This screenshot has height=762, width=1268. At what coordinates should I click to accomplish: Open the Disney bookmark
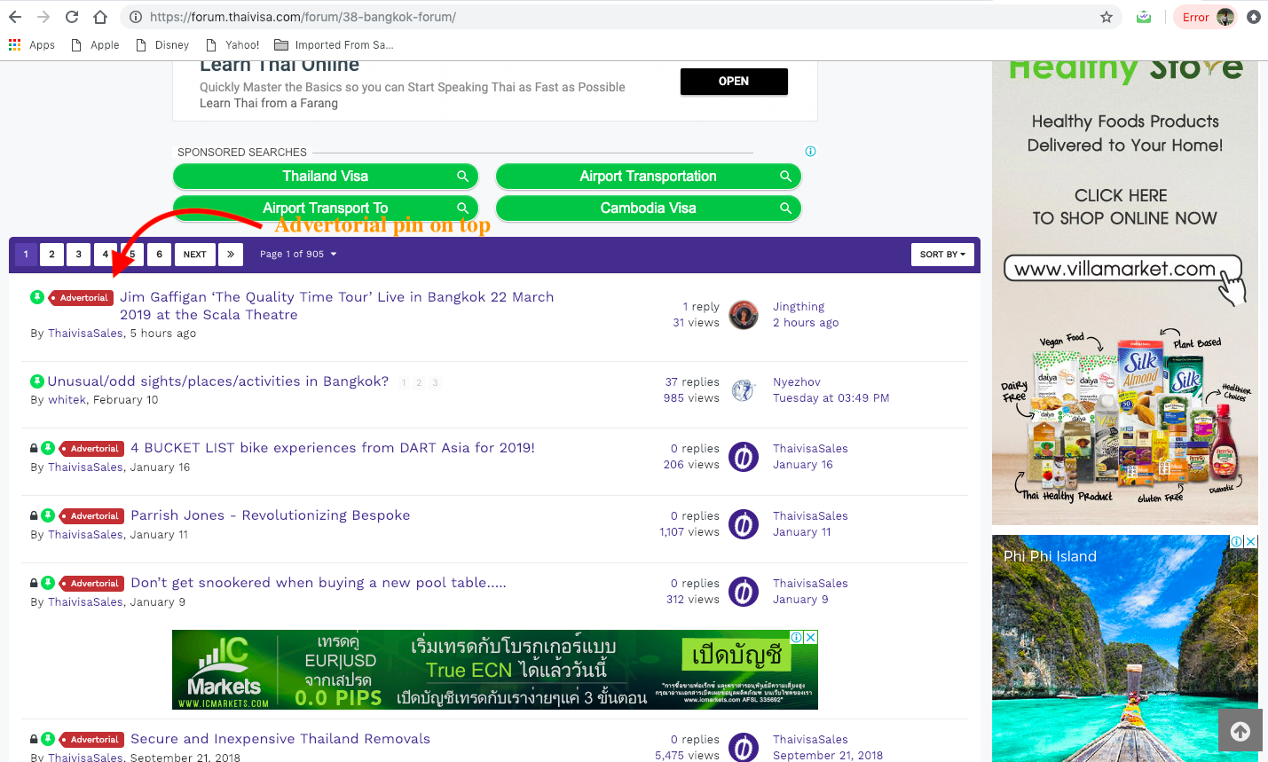point(162,45)
